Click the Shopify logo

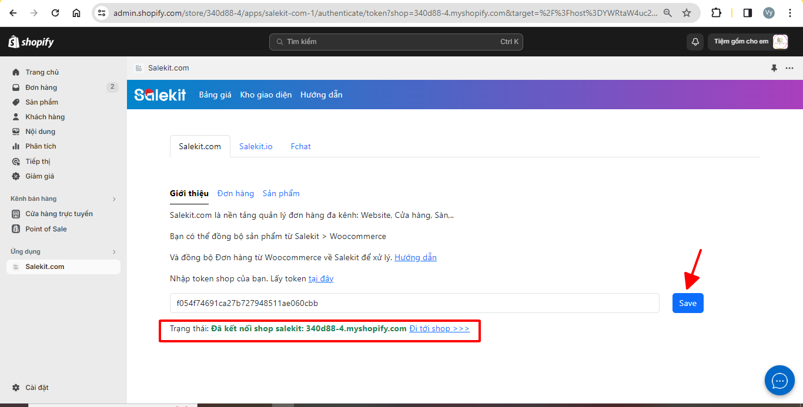coord(31,42)
